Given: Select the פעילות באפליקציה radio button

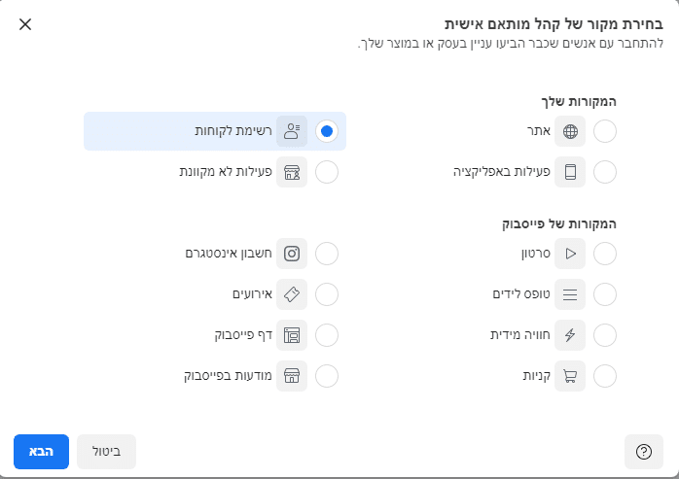Looking at the screenshot, I should [605, 172].
